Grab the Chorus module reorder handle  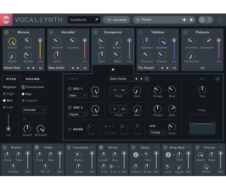pyautogui.click(x=221, y=147)
